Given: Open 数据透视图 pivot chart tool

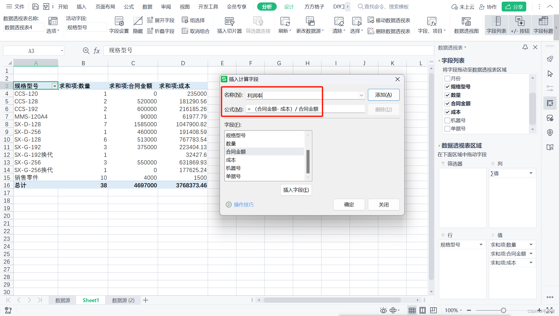Looking at the screenshot, I should pyautogui.click(x=466, y=25).
